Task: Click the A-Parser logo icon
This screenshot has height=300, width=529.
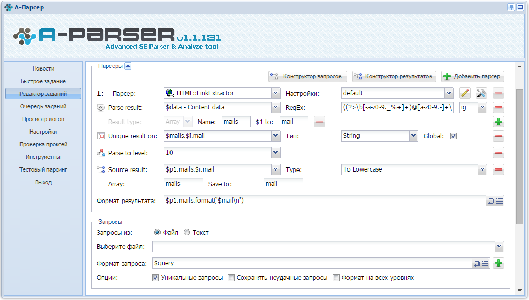Action: pyautogui.click(x=24, y=36)
